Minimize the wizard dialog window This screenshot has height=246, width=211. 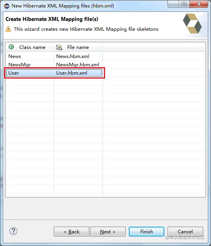pos(173,4)
